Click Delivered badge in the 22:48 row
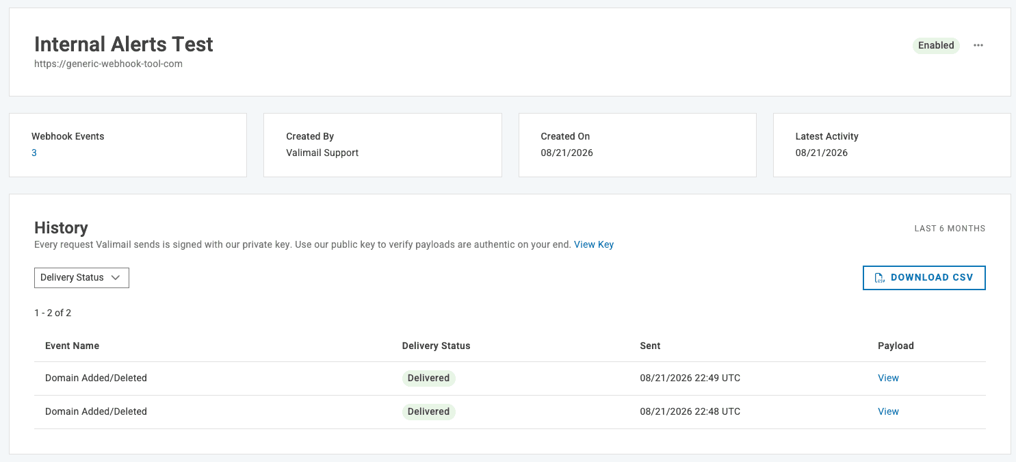1016x462 pixels. [428, 411]
